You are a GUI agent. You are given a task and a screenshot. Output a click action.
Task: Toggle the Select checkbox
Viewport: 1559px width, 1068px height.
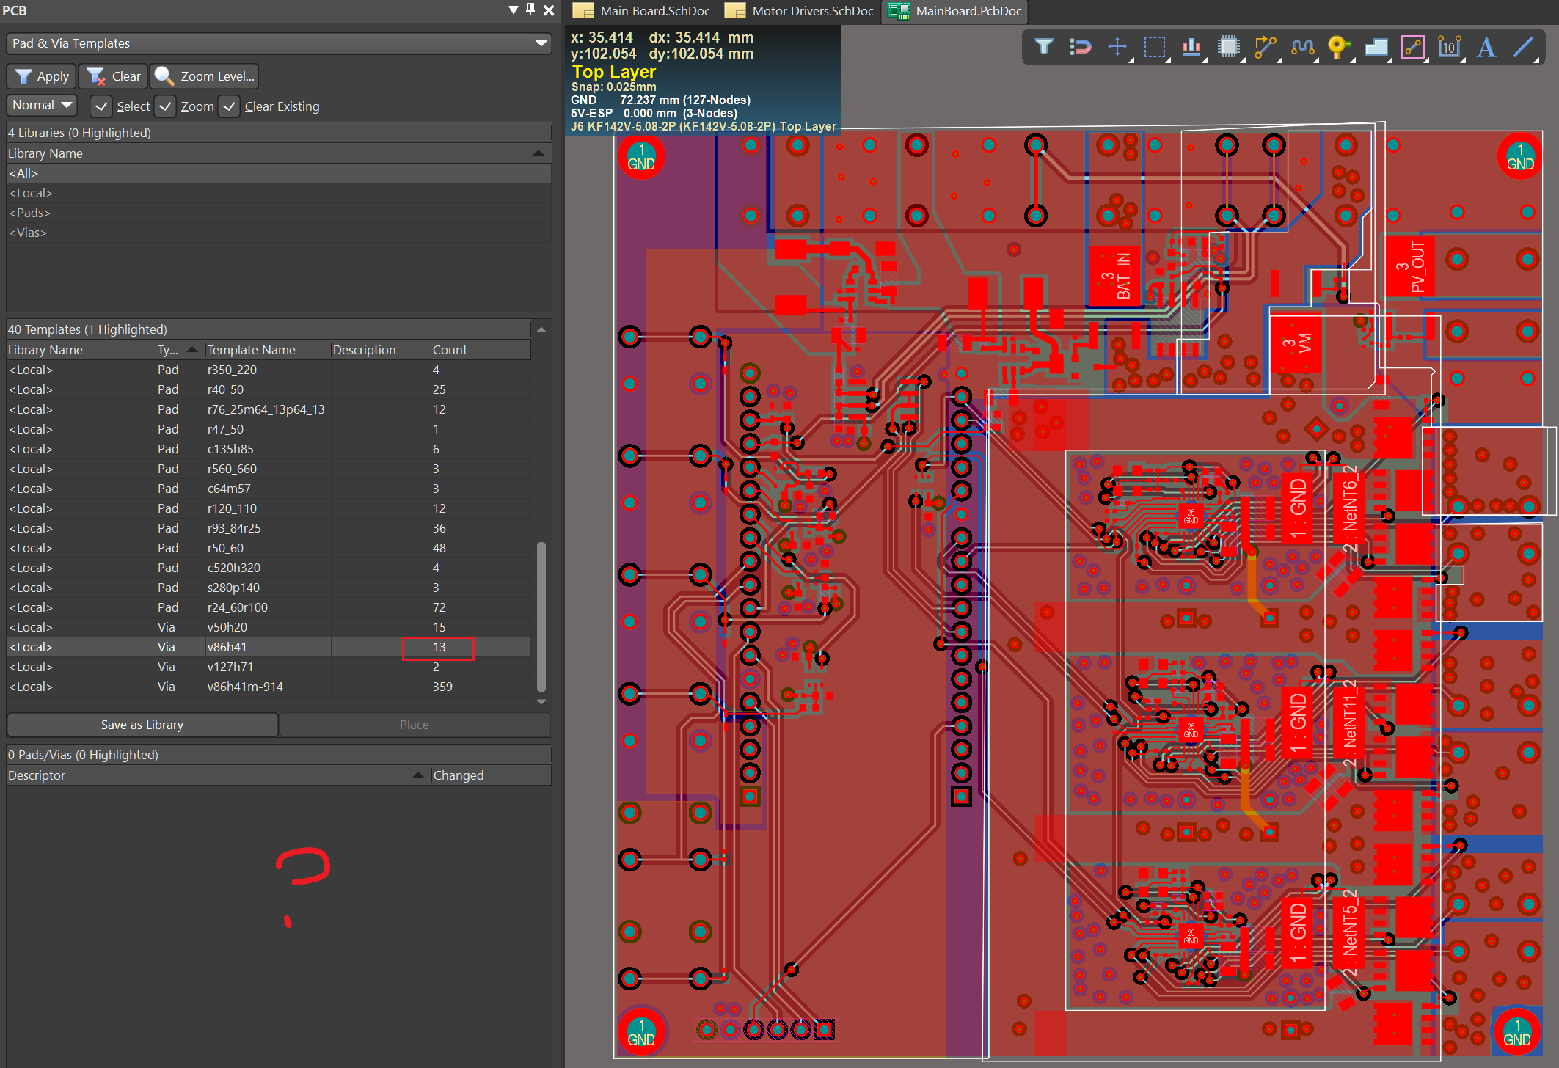click(x=102, y=106)
